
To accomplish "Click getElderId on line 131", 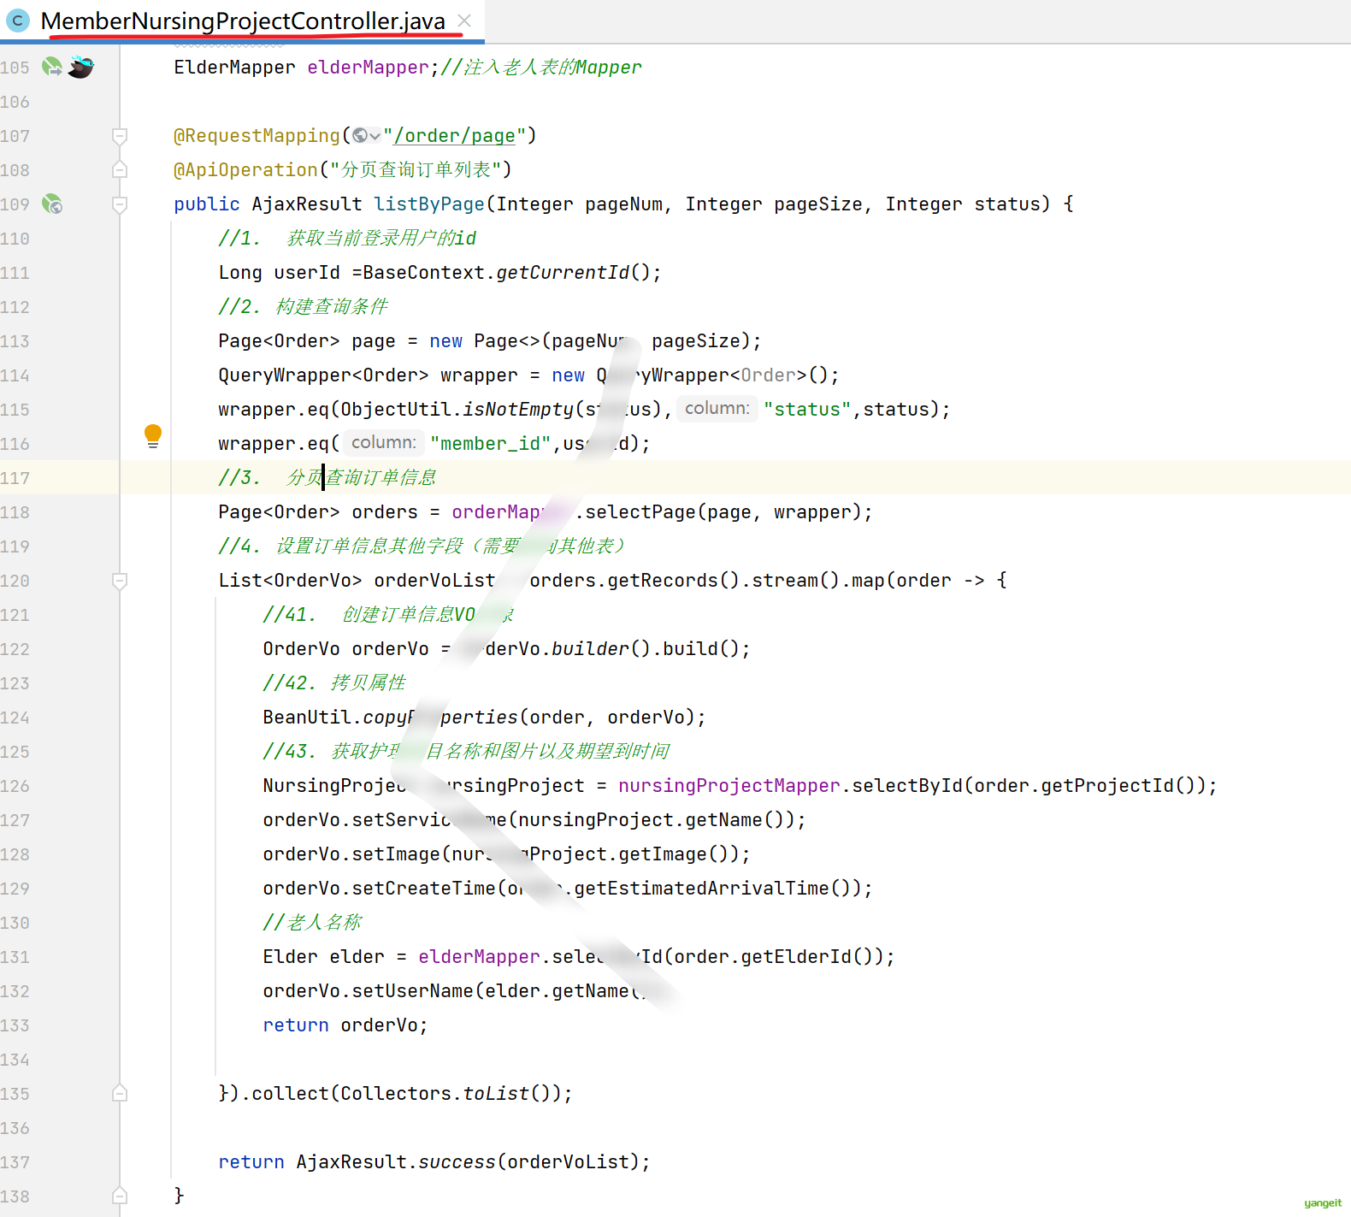I will (796, 956).
